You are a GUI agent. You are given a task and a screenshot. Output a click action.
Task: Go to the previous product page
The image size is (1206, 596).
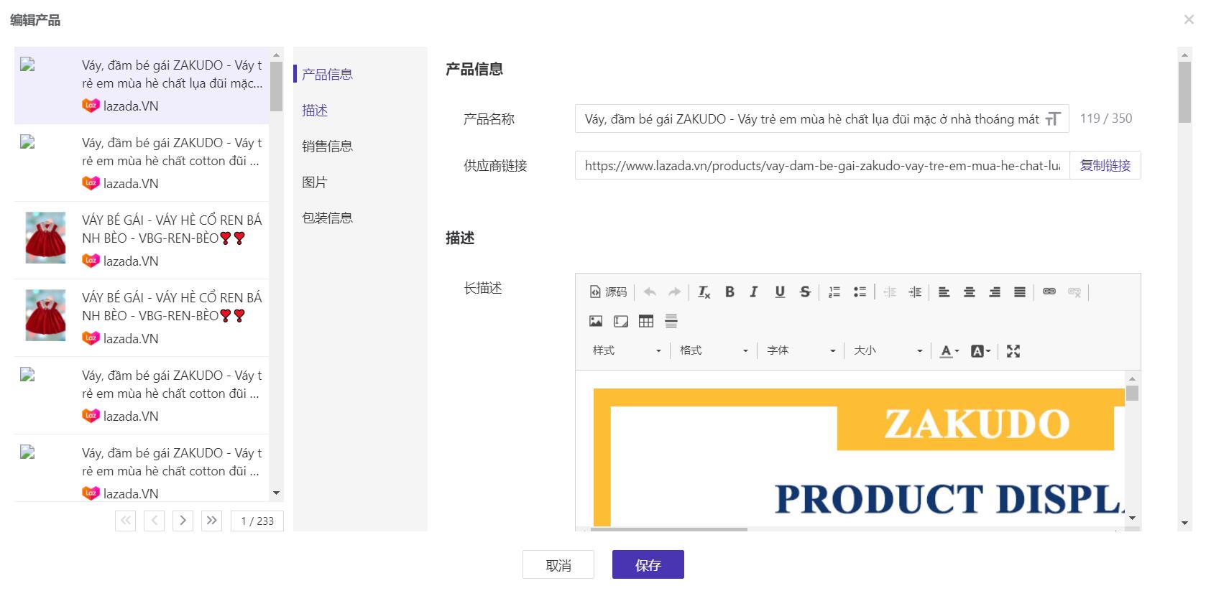click(155, 521)
